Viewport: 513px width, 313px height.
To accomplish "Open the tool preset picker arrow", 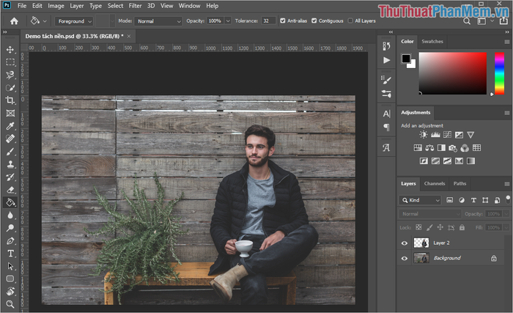I will pos(45,21).
